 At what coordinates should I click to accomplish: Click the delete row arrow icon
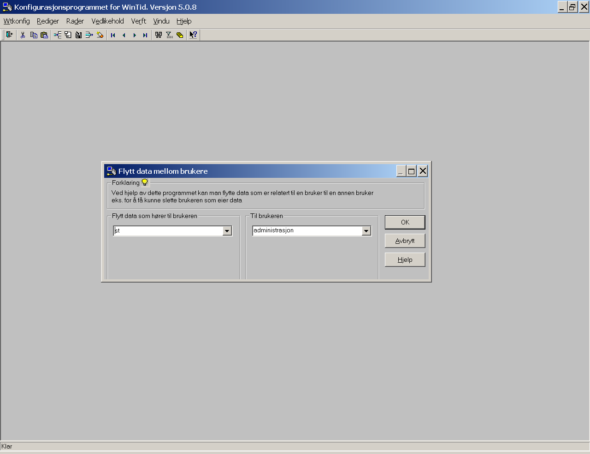point(89,35)
